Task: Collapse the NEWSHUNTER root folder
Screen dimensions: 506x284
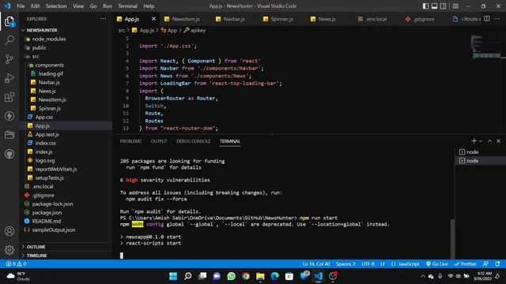Action: [x=66, y=30]
